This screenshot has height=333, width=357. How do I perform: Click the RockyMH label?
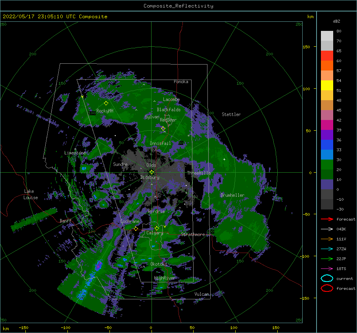pos(105,111)
